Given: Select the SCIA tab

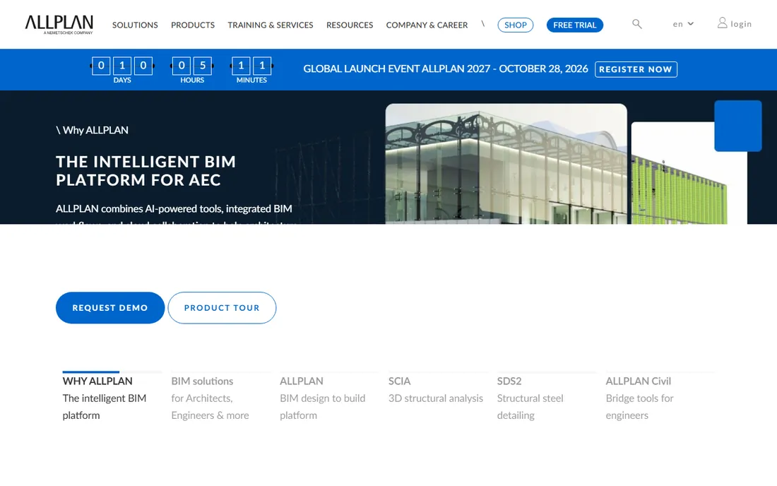Looking at the screenshot, I should coord(437,389).
